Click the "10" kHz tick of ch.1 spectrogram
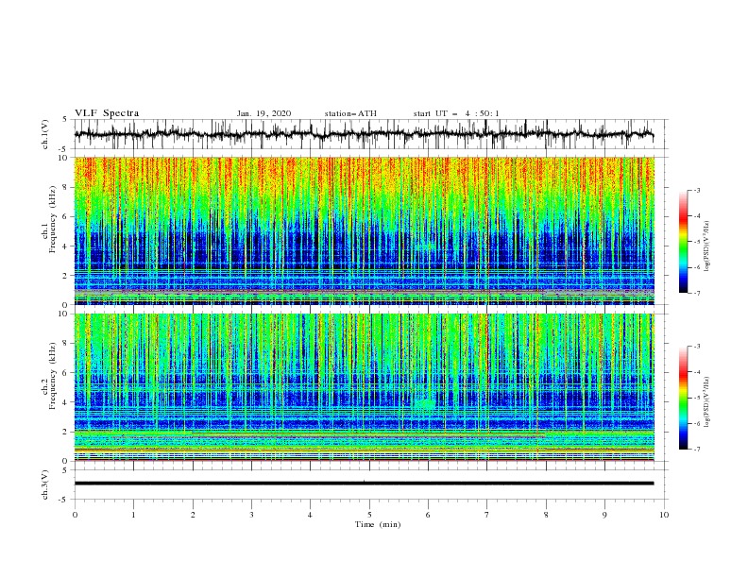This screenshot has height=578, width=748. point(63,158)
